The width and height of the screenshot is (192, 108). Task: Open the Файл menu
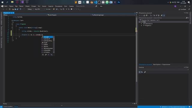pyautogui.click(x=6, y=6)
